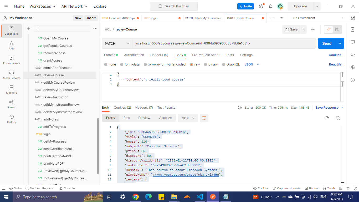Open the JSON body language dropdown
Screen dimensions: 359x202
(251, 64)
